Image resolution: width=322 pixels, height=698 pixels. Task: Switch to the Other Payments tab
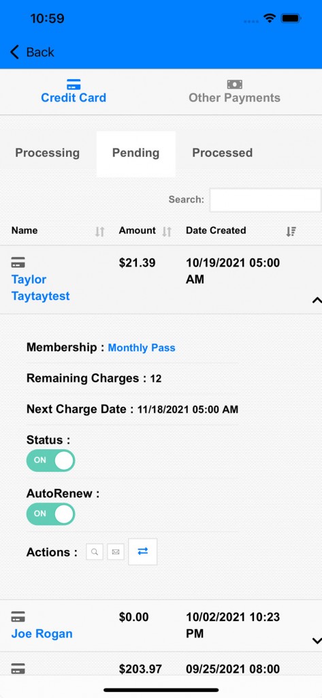(234, 92)
